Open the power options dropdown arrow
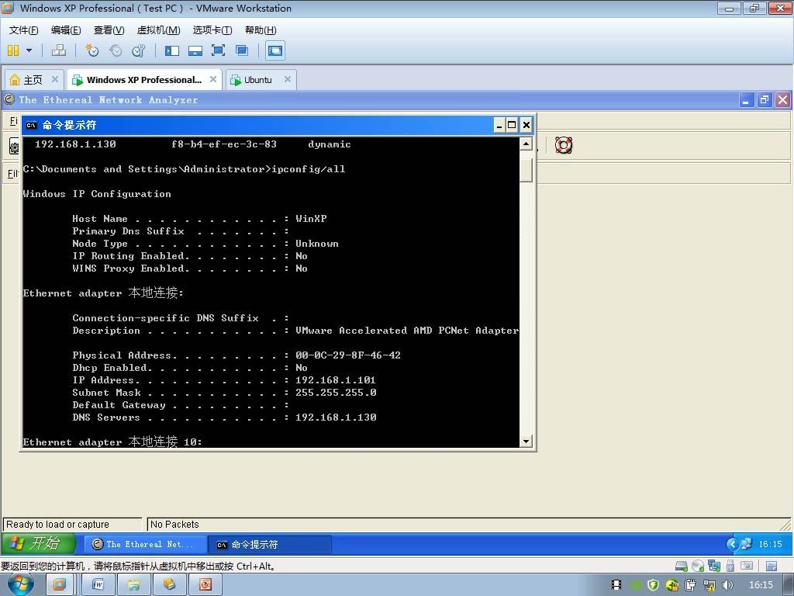Screen dimensions: 794x596 (29, 50)
